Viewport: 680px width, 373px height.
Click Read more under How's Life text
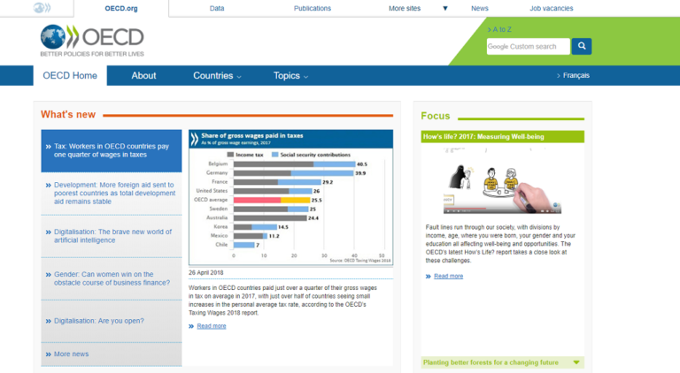pos(448,276)
